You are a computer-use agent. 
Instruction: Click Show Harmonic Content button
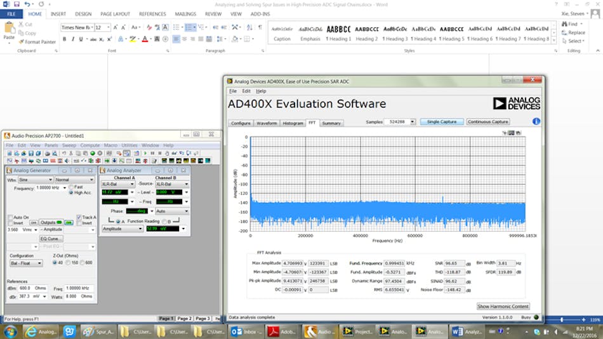[503, 307]
